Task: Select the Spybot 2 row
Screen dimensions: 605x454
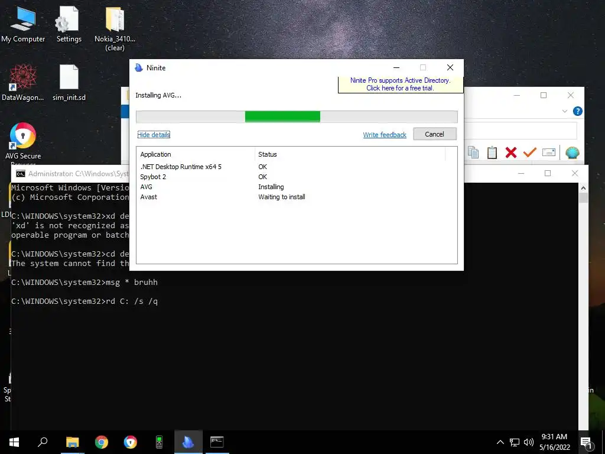Action: click(297, 177)
